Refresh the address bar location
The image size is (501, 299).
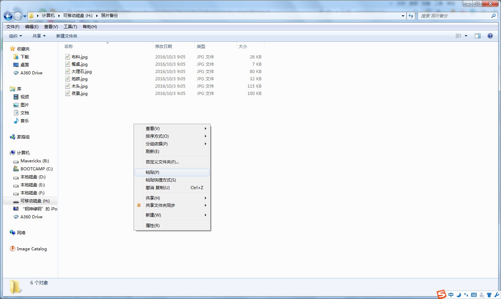pos(411,16)
